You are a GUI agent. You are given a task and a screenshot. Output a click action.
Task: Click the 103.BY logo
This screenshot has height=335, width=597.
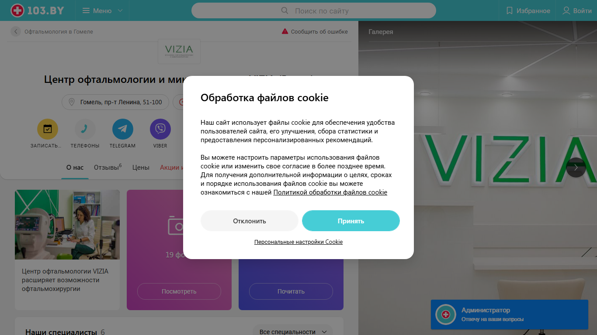[x=37, y=10]
